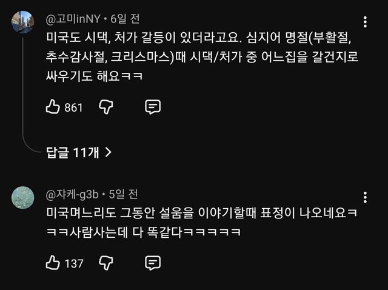The height and width of the screenshot is (290, 388).
Task: Click the 5일 전 timestamp
Action: point(123,194)
